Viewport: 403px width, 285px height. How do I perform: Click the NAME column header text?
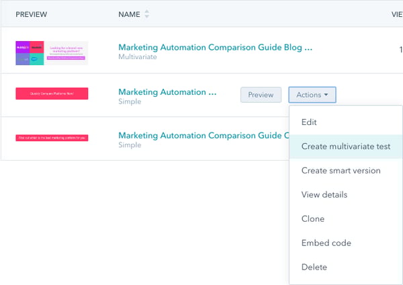pyautogui.click(x=129, y=14)
